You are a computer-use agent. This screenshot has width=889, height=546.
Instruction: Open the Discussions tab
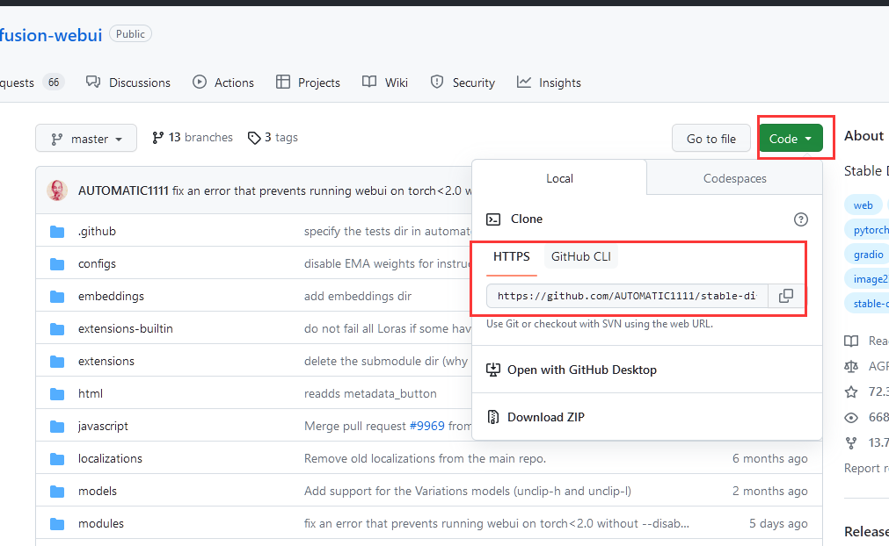(128, 83)
